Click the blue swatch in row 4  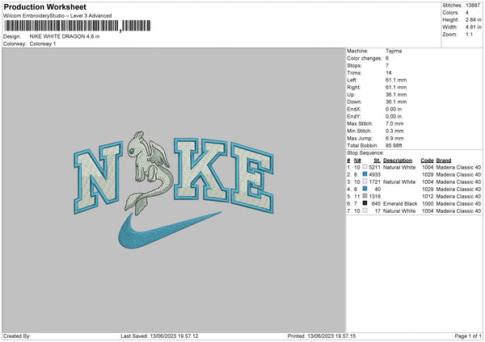[x=365, y=189]
